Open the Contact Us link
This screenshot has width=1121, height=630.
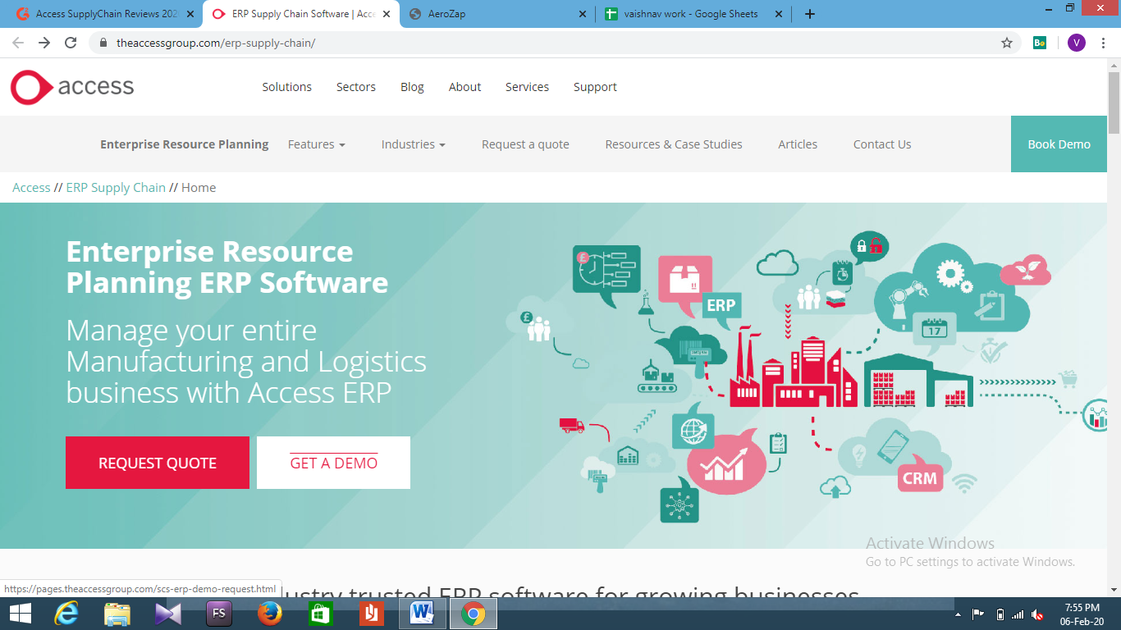pos(882,144)
